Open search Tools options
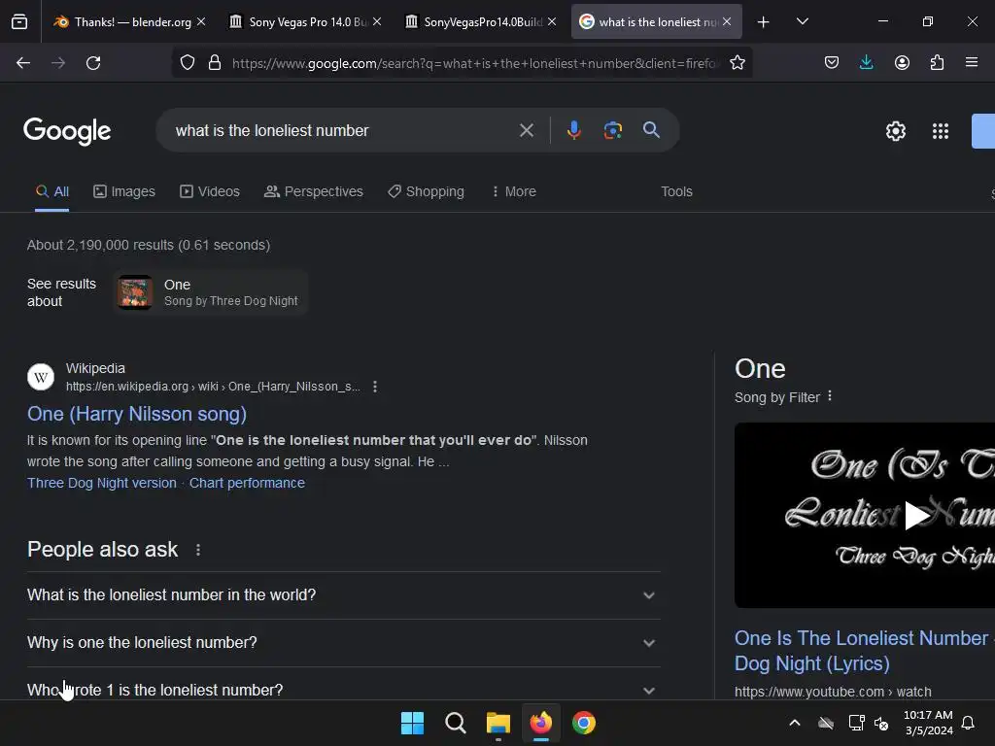995x746 pixels. (676, 191)
